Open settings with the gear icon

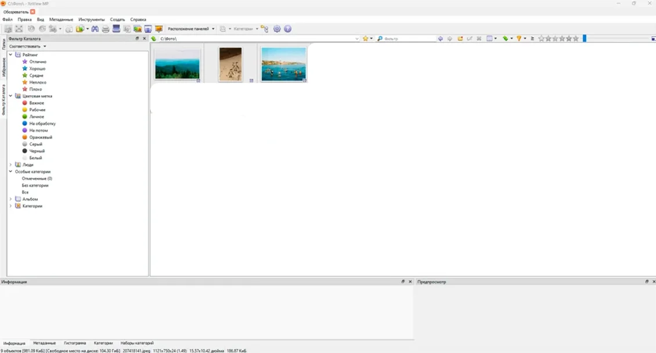(277, 29)
